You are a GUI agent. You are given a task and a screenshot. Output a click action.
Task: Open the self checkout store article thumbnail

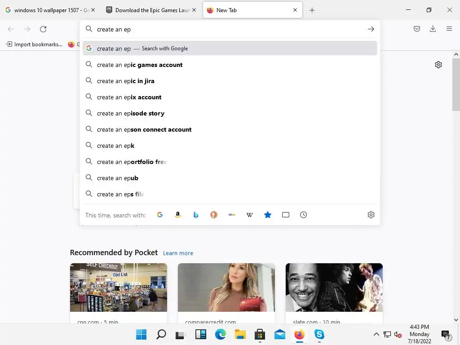[x=119, y=287]
